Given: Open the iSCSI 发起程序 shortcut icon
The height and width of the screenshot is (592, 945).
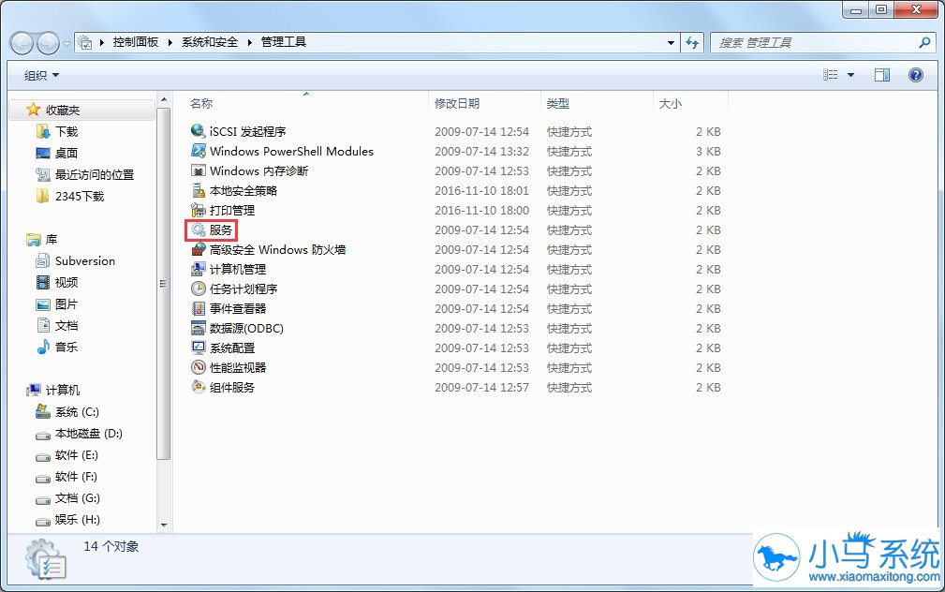Looking at the screenshot, I should click(198, 131).
